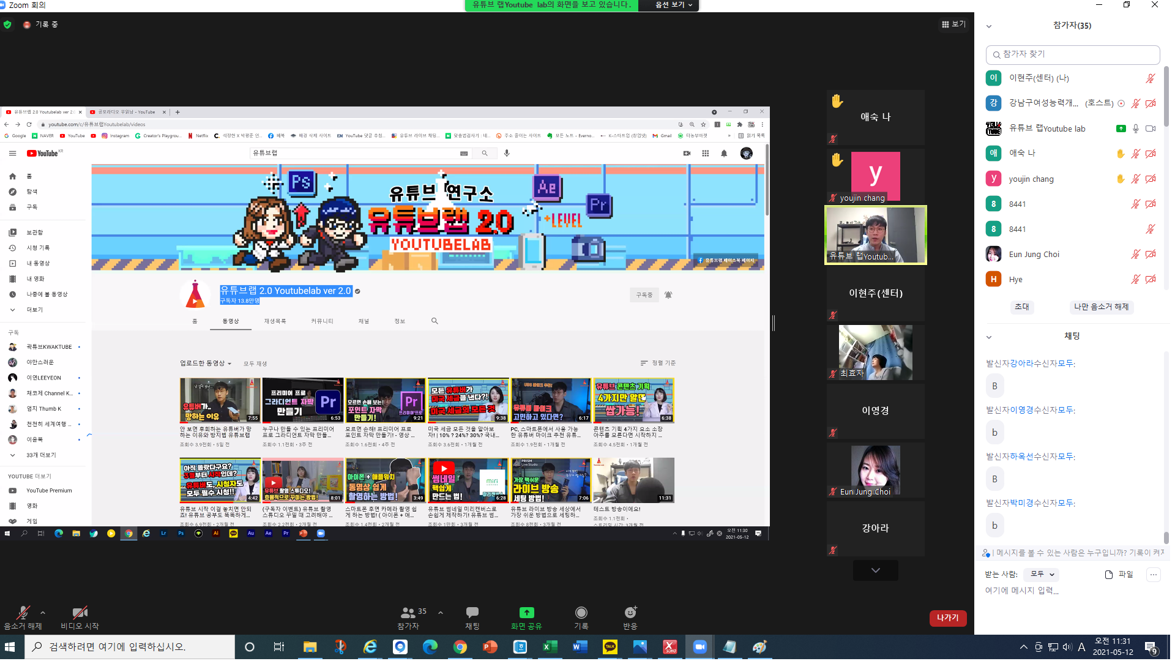Toggle own microphone icon beside 이현주(센터)
Screen dimensions: 1175x661
coord(1151,78)
